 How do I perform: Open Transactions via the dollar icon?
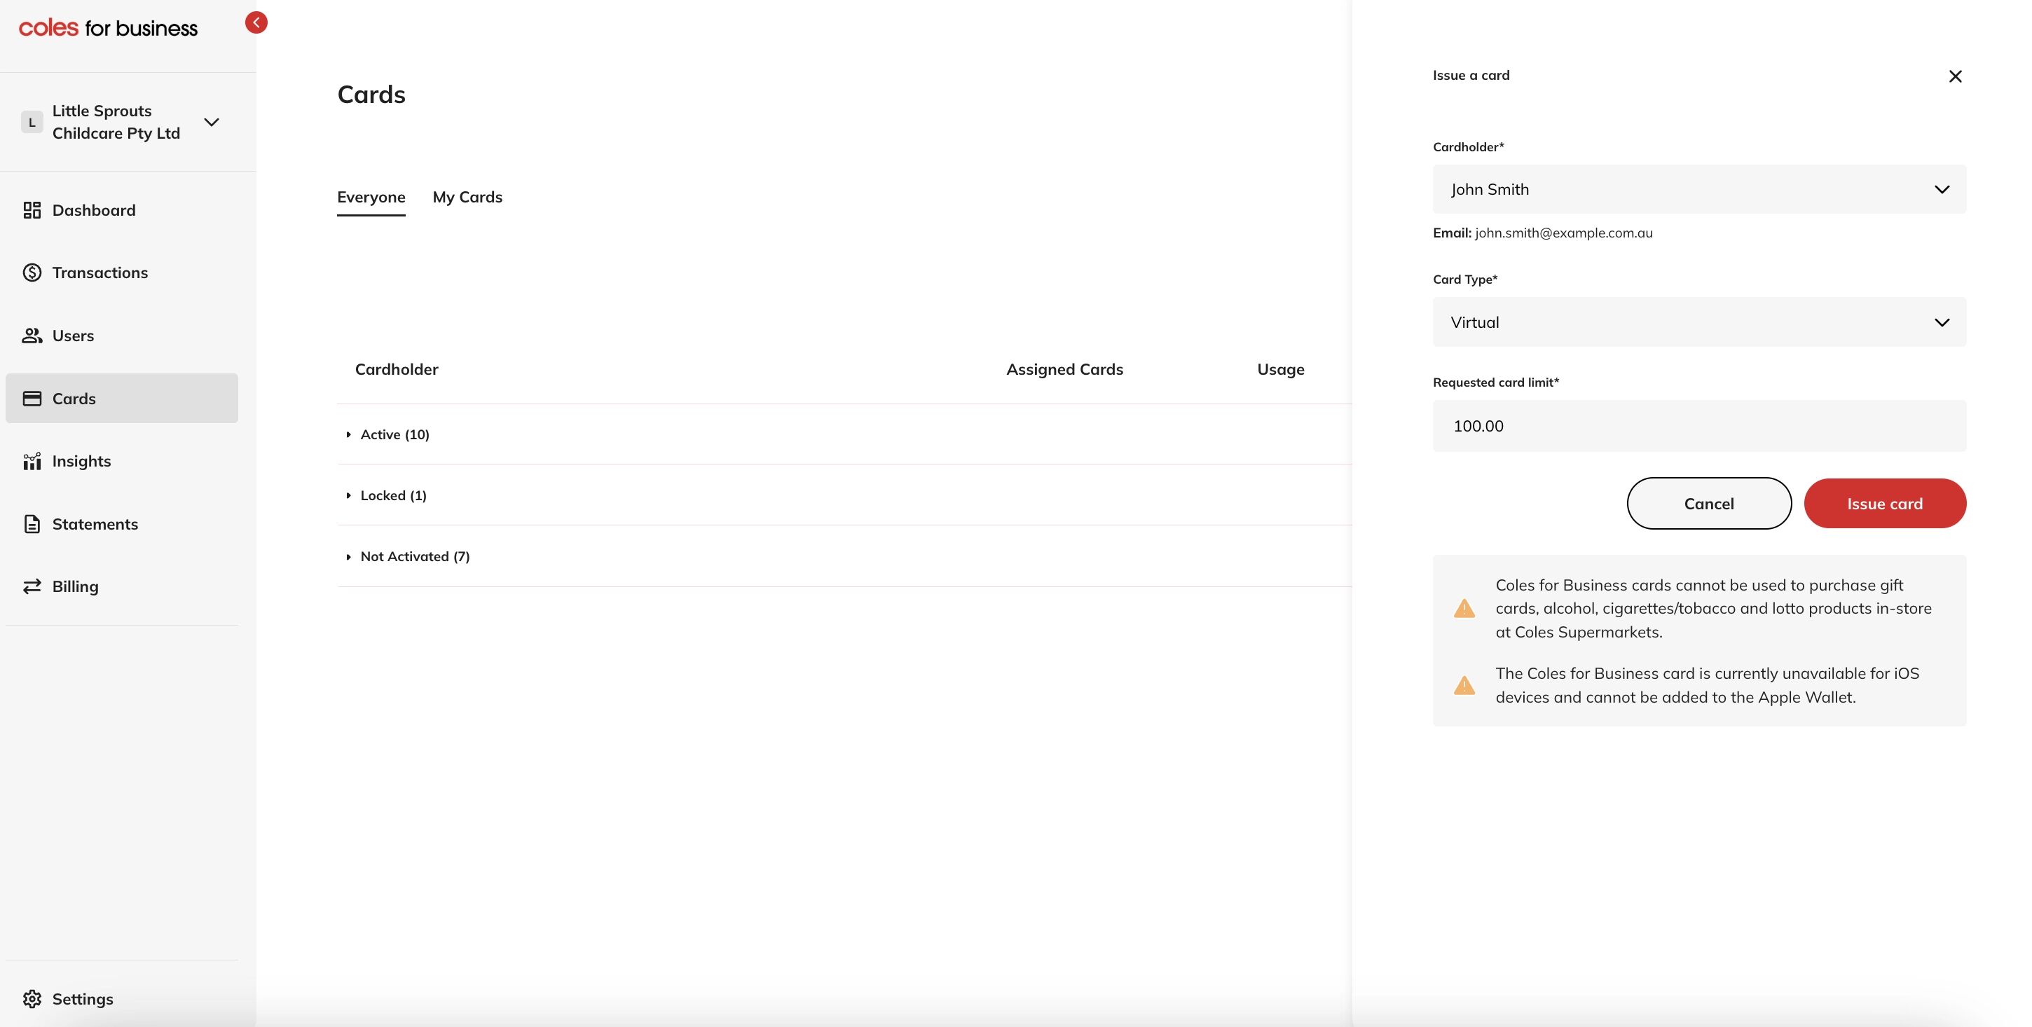click(x=32, y=272)
